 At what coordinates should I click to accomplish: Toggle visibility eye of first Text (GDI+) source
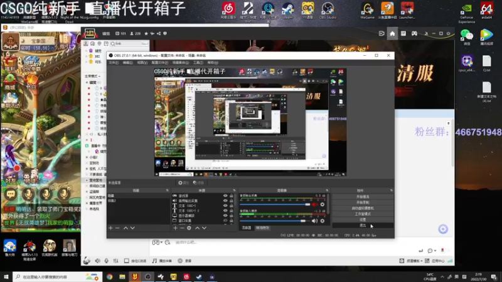click(x=225, y=206)
